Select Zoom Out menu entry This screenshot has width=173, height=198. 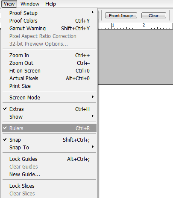49,63
